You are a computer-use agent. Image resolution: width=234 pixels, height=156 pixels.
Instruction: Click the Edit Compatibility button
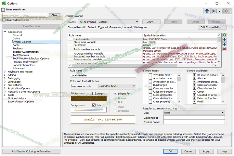click(212, 27)
